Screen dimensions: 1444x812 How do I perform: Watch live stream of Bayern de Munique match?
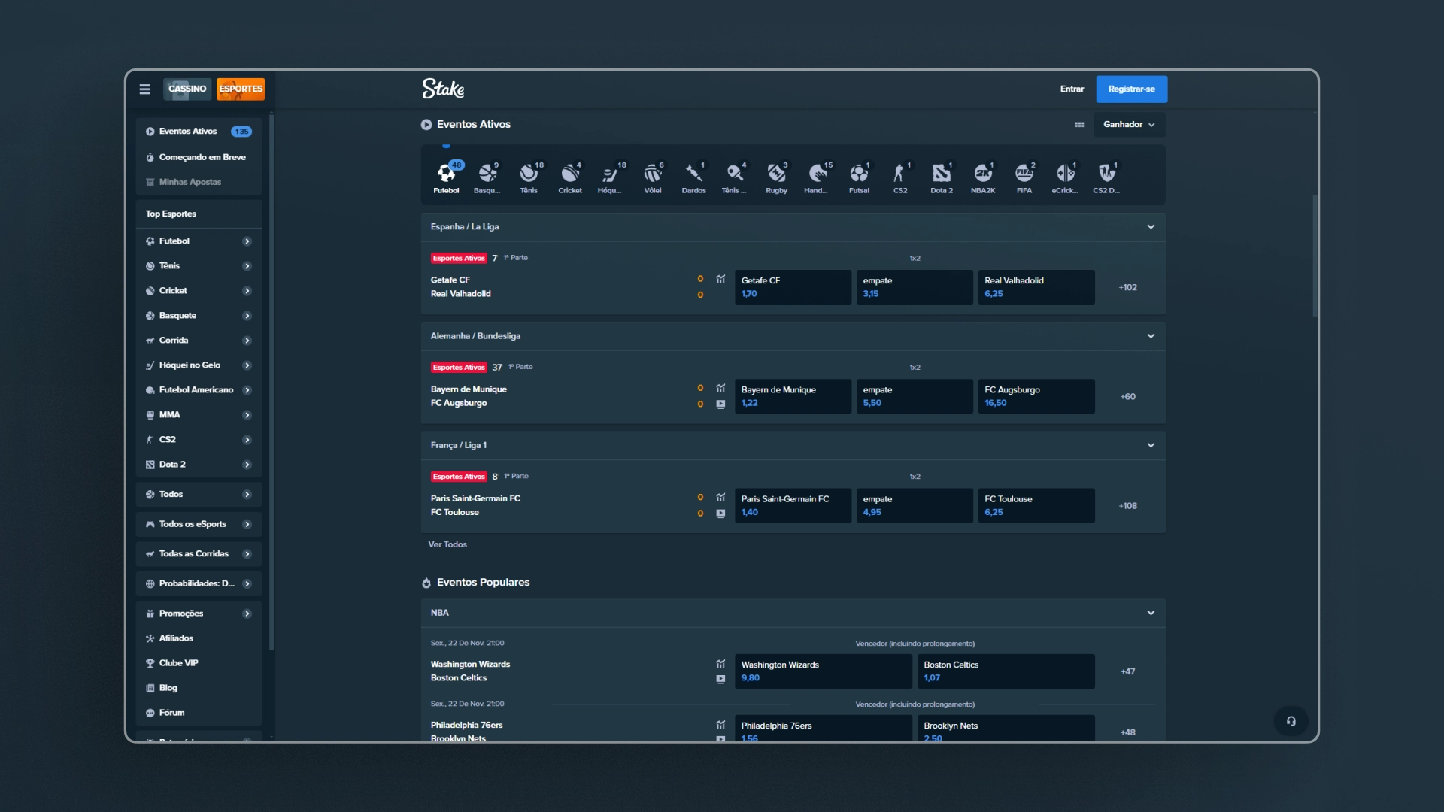(720, 404)
